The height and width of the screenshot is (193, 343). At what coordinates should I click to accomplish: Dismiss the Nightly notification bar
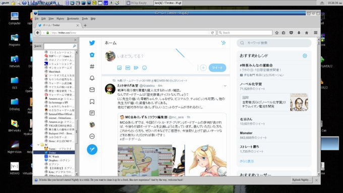(316, 180)
